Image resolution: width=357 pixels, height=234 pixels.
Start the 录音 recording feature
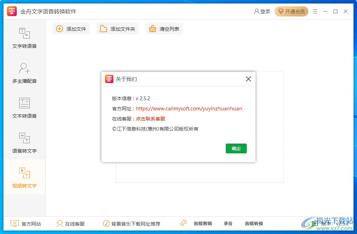(228, 224)
